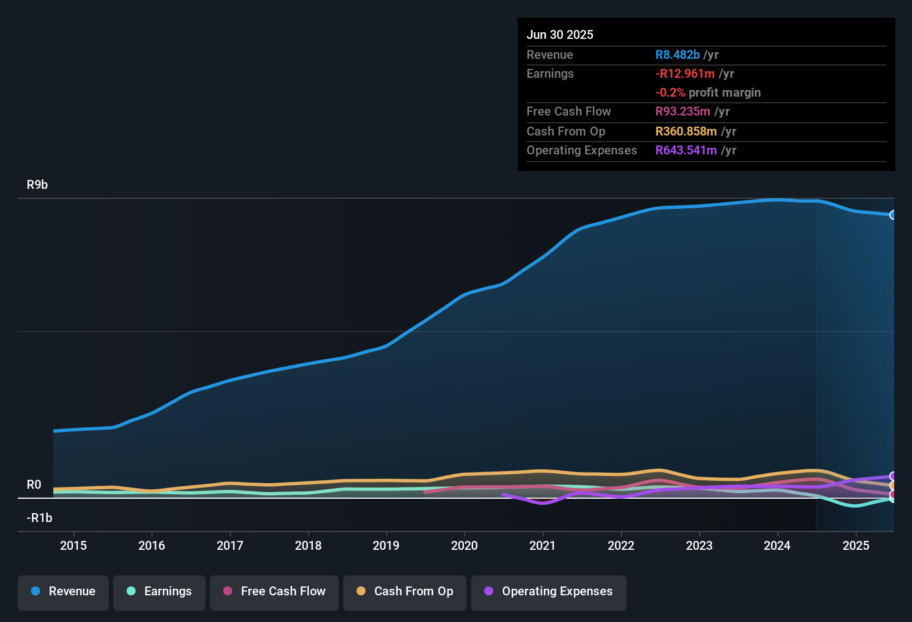Select the 2020 label on the timeline
The width and height of the screenshot is (912, 622).
pos(464,545)
